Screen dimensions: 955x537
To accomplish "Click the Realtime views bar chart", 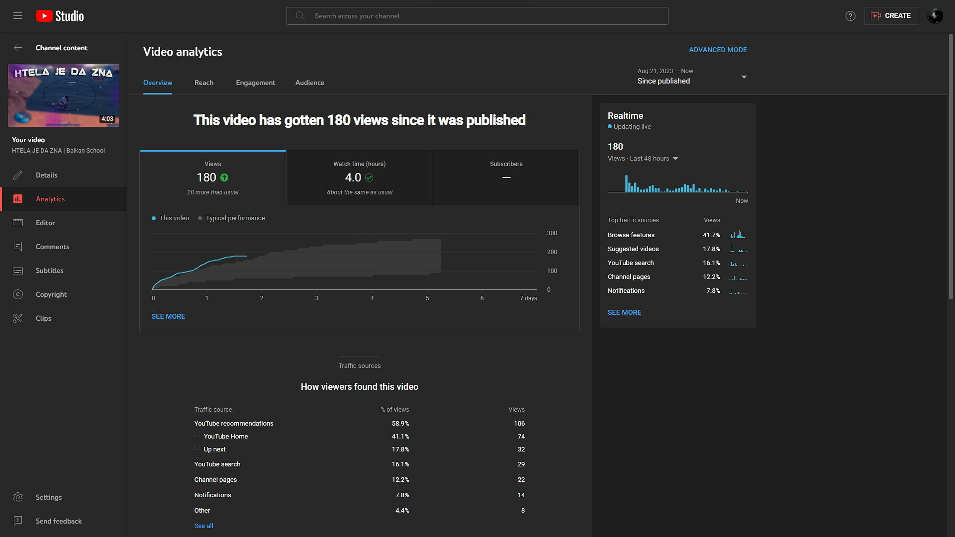I will 677,183.
